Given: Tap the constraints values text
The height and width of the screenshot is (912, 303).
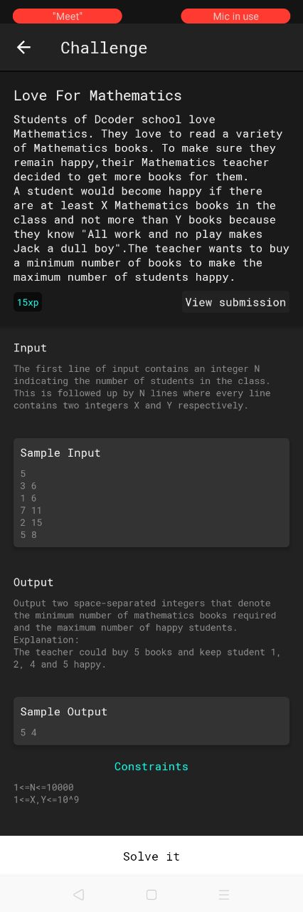Looking at the screenshot, I should [x=46, y=794].
